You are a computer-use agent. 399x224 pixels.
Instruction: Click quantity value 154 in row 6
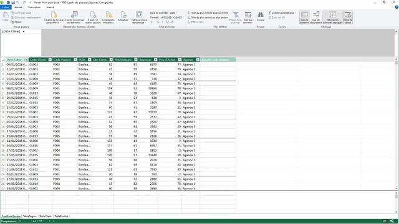click(x=110, y=88)
